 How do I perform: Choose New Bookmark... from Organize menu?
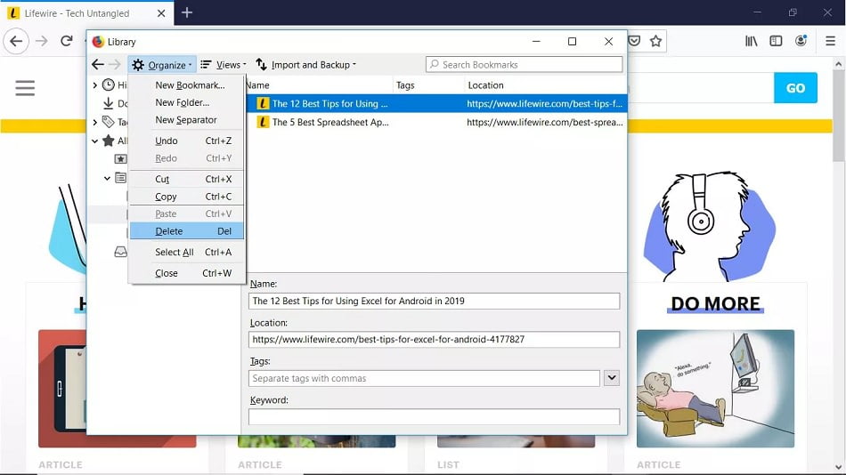point(187,85)
